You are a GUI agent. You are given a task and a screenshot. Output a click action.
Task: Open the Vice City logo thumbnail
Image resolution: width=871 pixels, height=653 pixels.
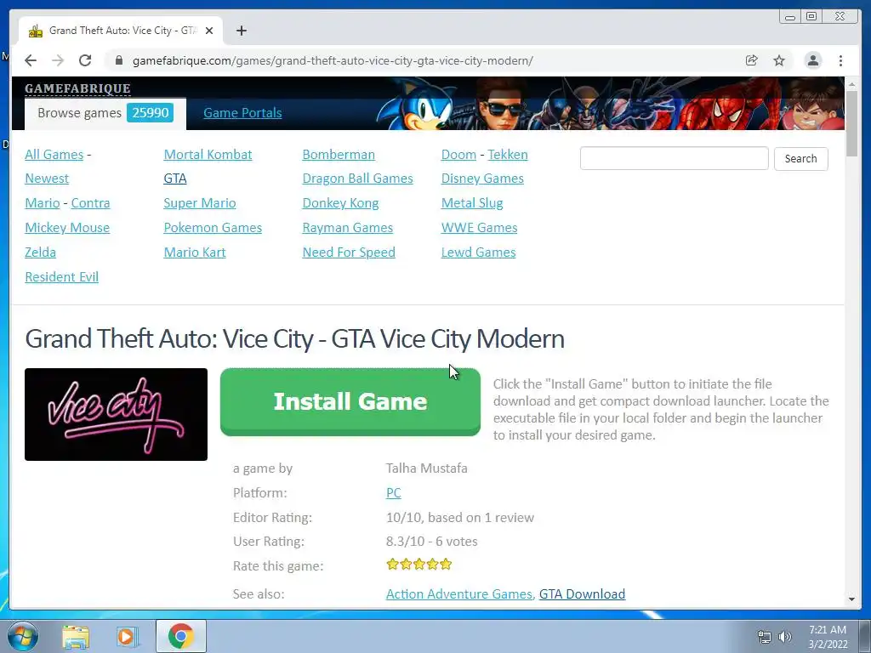tap(116, 414)
